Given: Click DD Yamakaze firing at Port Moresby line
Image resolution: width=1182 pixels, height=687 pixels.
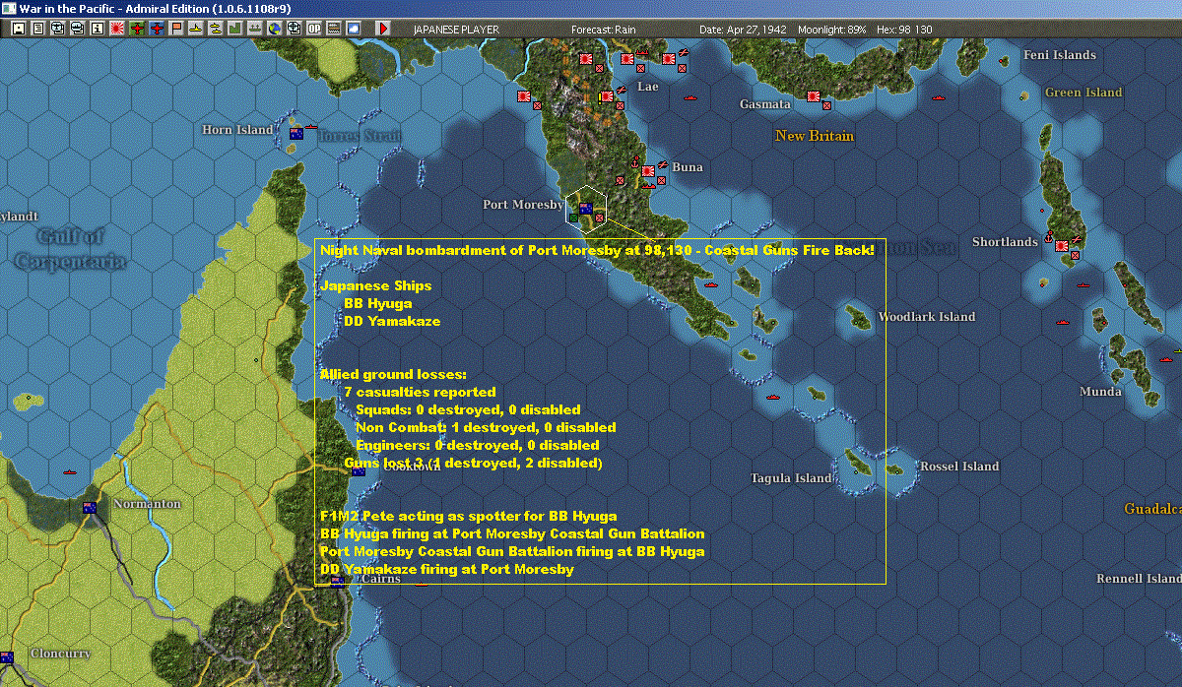Looking at the screenshot, I should click(446, 569).
